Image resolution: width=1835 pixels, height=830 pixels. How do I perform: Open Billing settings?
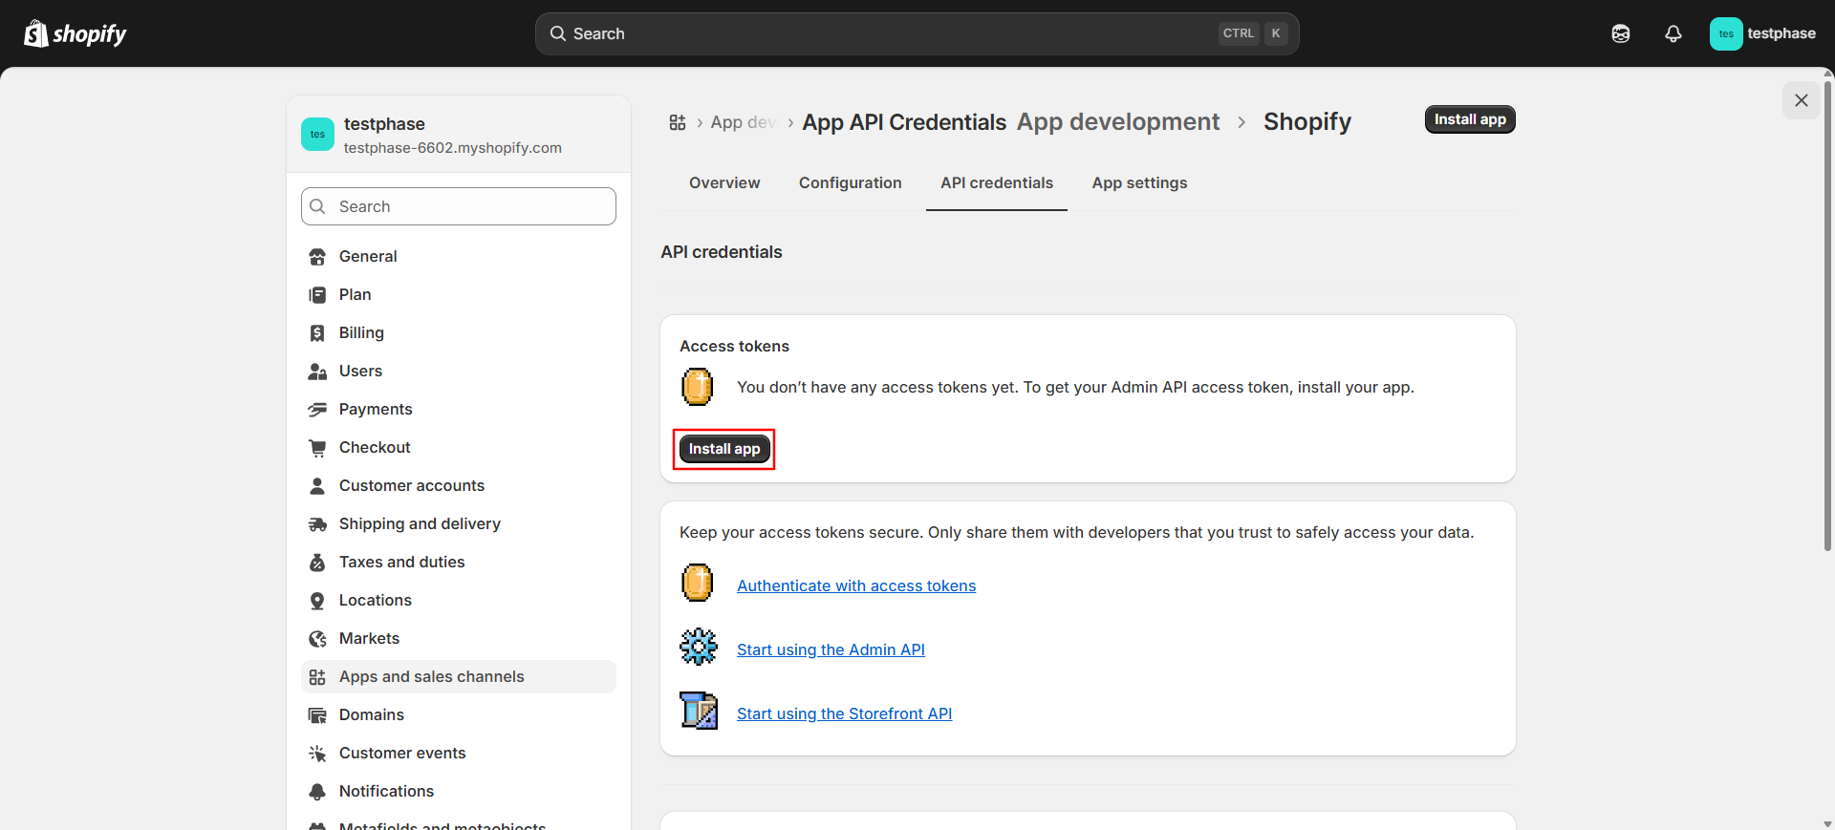(x=459, y=332)
